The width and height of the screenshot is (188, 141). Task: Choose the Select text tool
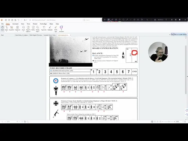point(7,28)
